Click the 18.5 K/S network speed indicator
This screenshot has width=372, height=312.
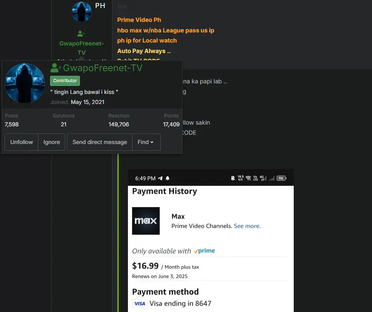coord(241,178)
